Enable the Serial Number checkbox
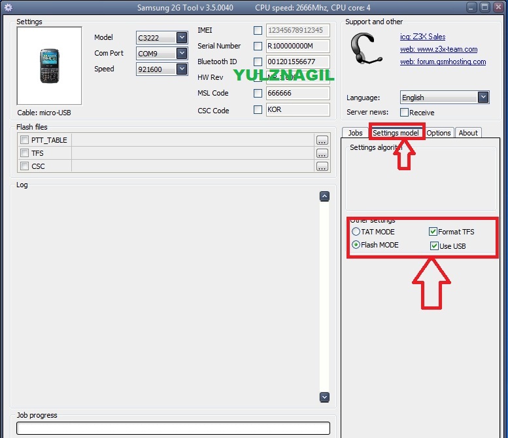 click(258, 46)
